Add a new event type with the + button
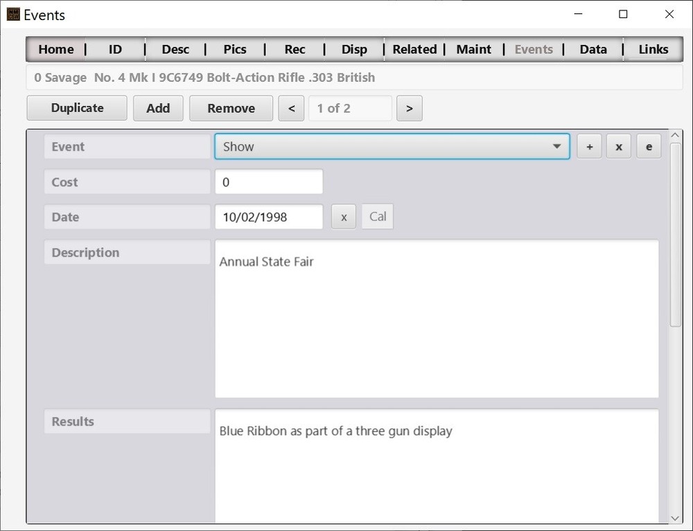 (588, 146)
